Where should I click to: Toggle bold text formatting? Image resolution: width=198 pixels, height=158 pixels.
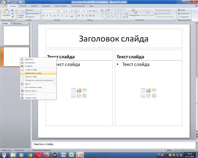point(43,16)
